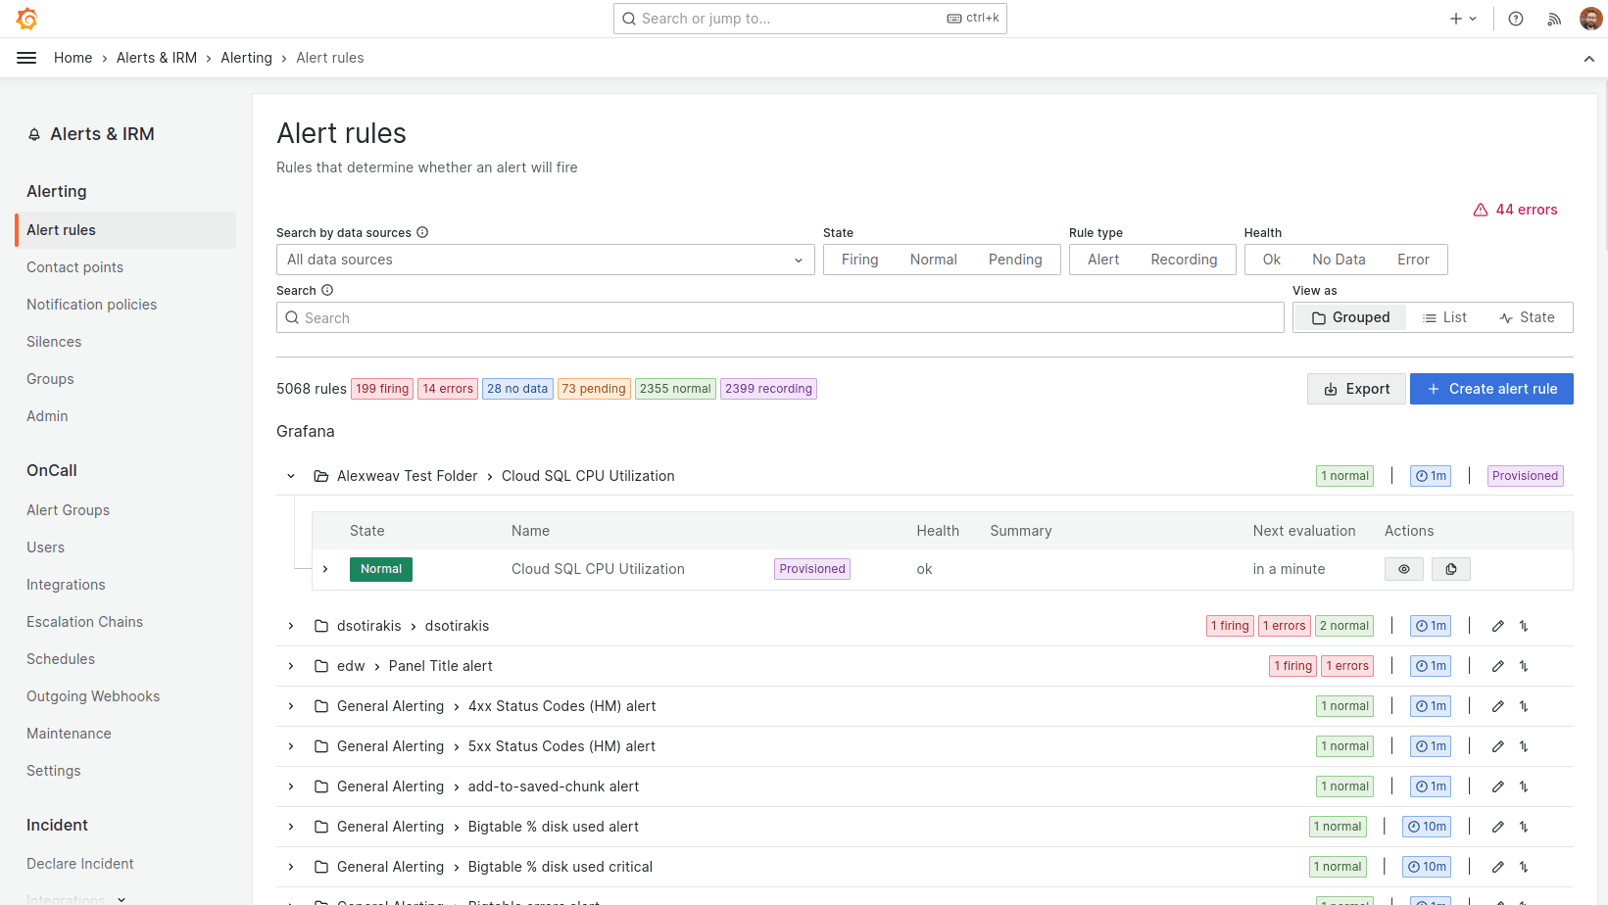Edit the 4xx Status Codes (HM) alert group
This screenshot has height=905, width=1608.
pyautogui.click(x=1498, y=706)
